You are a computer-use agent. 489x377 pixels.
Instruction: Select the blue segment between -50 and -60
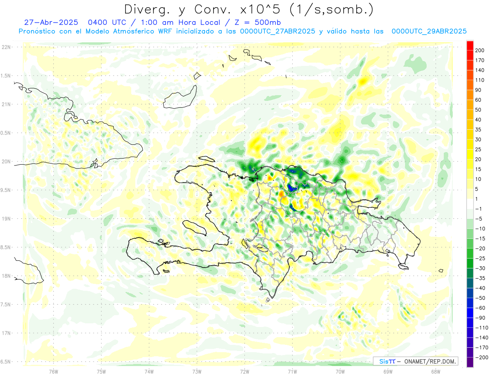(470, 303)
